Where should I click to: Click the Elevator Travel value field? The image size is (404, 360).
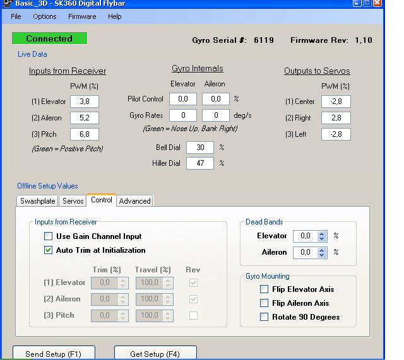[150, 283]
